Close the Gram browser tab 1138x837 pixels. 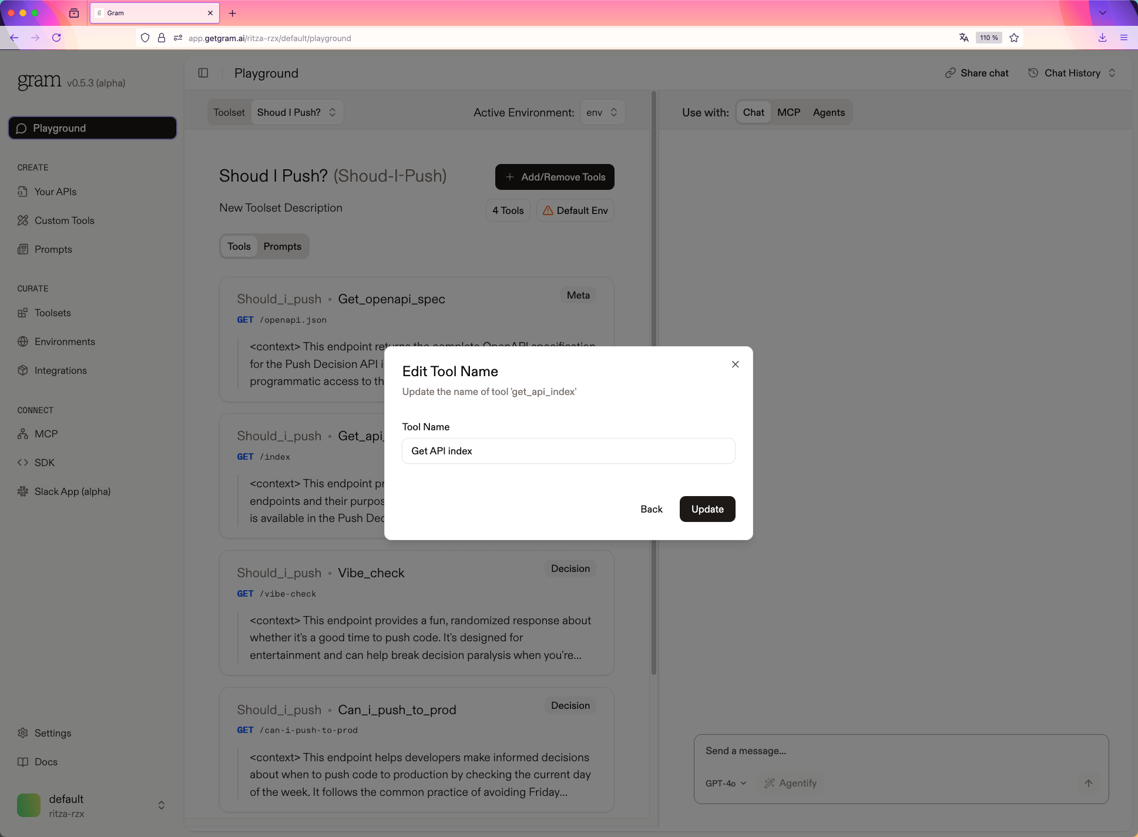pyautogui.click(x=210, y=13)
